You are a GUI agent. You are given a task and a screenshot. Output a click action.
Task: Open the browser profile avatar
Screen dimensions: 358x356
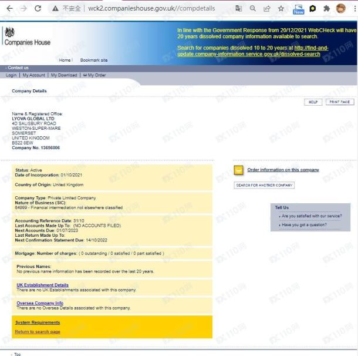tap(340, 8)
